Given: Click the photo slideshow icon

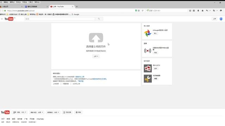Looking at the screenshot, I should [148, 68].
